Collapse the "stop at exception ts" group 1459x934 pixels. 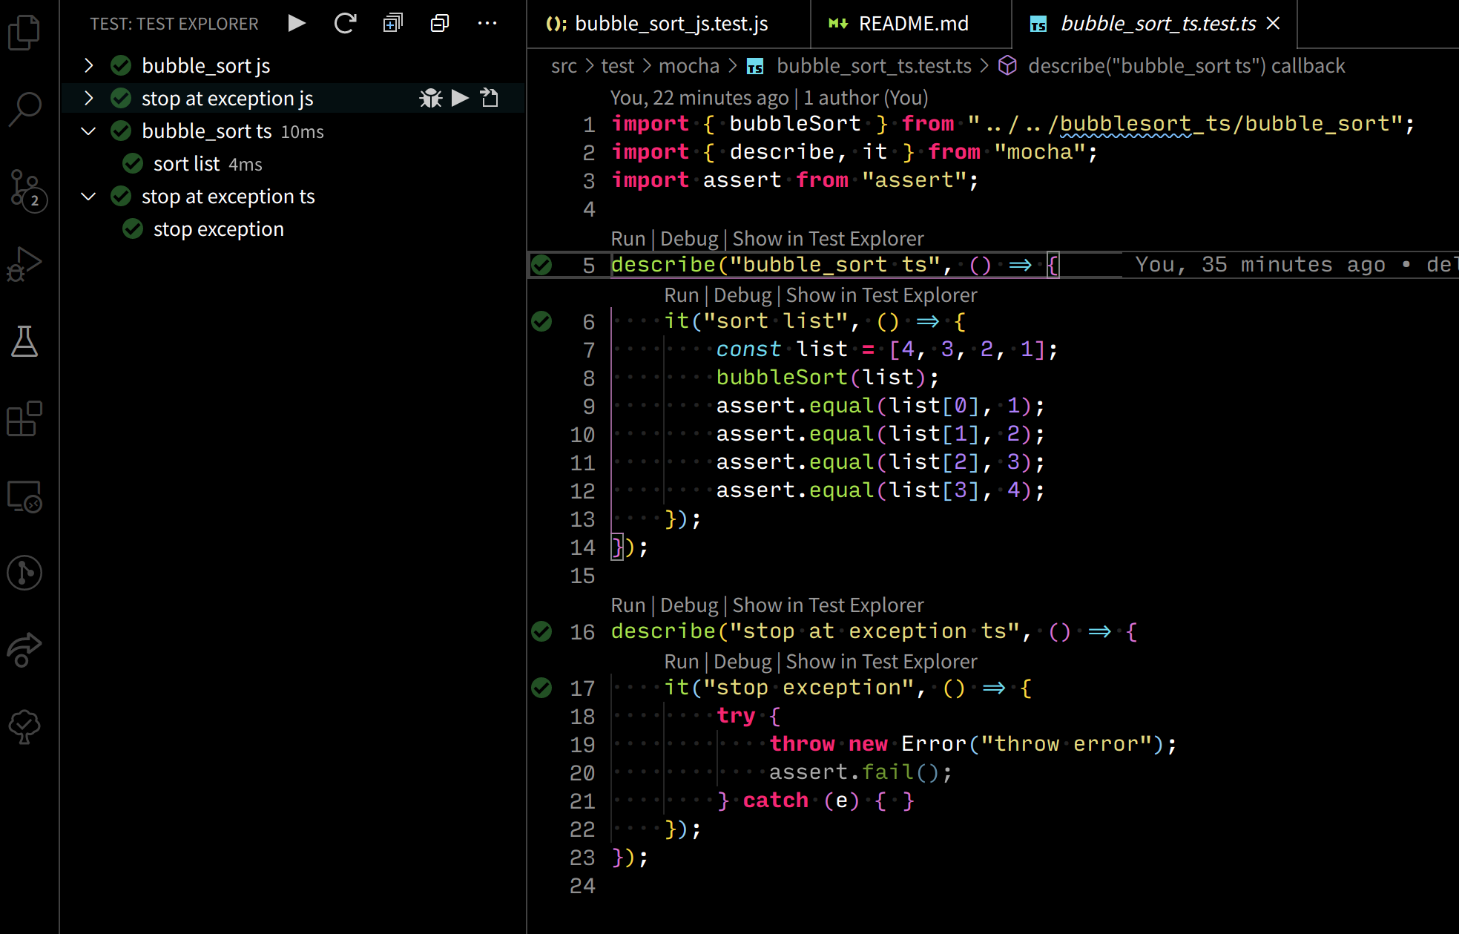click(88, 196)
